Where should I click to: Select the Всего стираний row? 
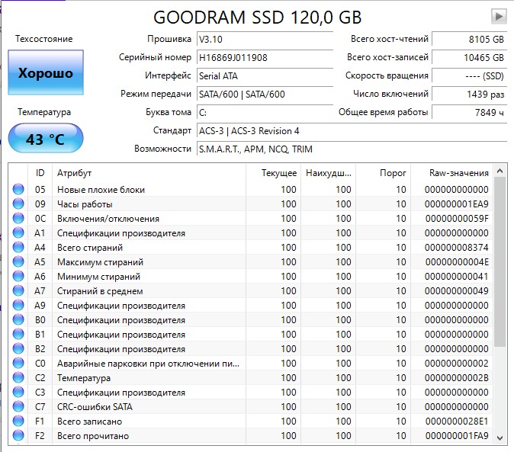(x=251, y=247)
